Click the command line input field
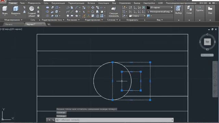 (114, 120)
